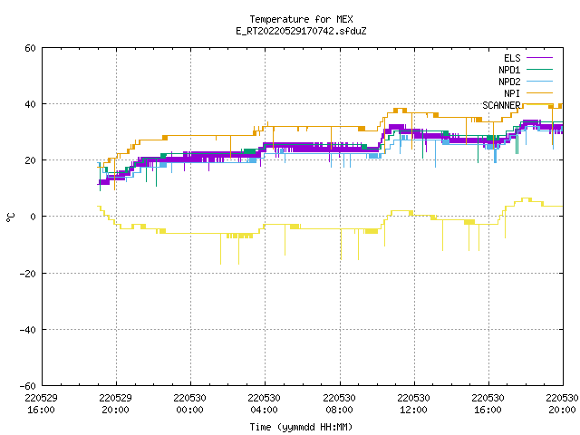Click the ELS legend label
The width and height of the screenshot is (580, 435).
click(x=512, y=58)
